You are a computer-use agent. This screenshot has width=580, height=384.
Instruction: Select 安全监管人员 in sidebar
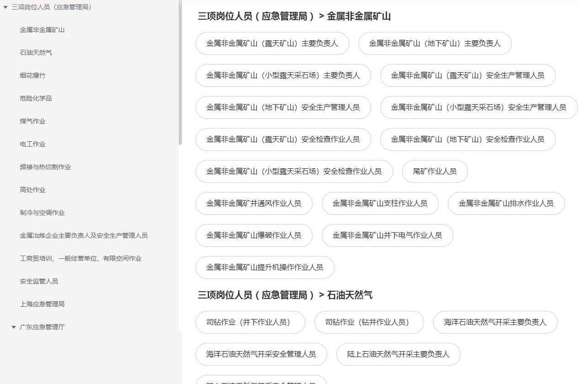[39, 282]
